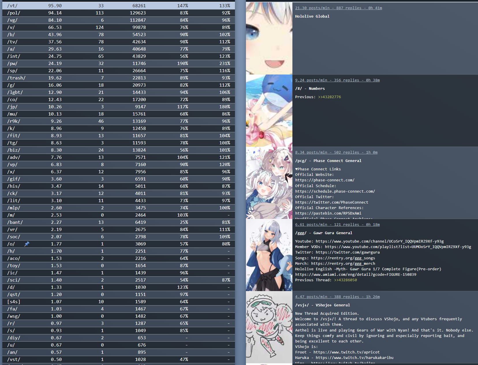Select the /pw/ board name

[12, 64]
